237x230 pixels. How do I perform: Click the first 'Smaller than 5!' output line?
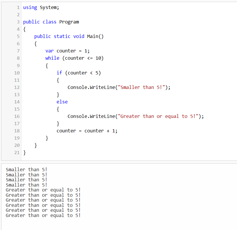pos(26,169)
